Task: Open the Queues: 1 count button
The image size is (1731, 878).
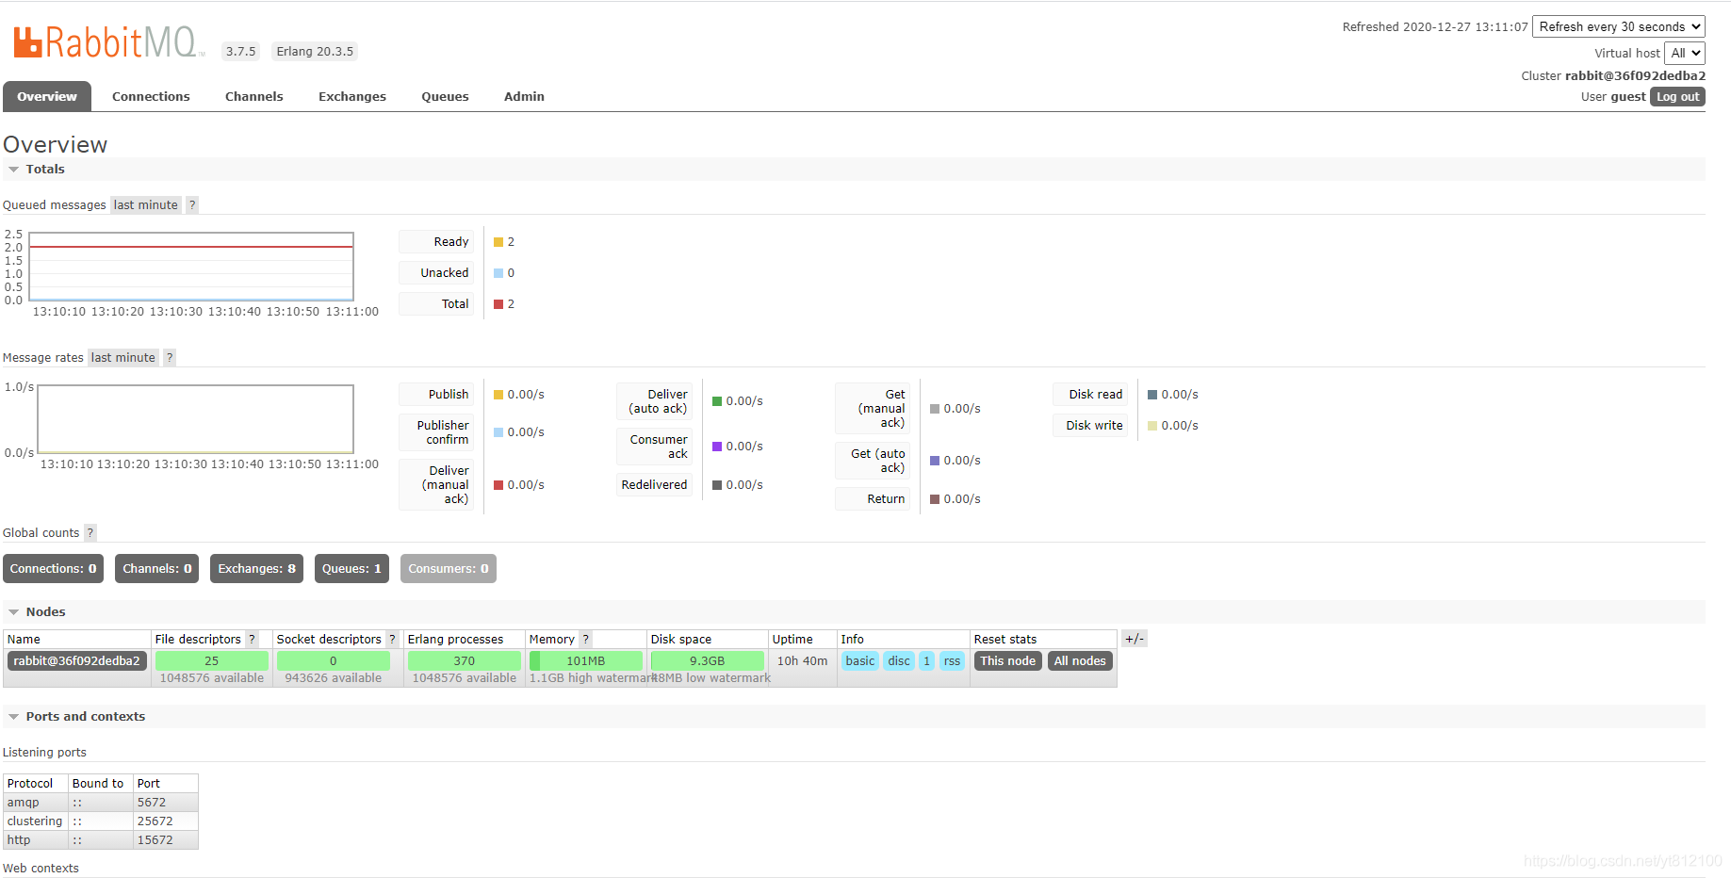Action: [x=351, y=568]
